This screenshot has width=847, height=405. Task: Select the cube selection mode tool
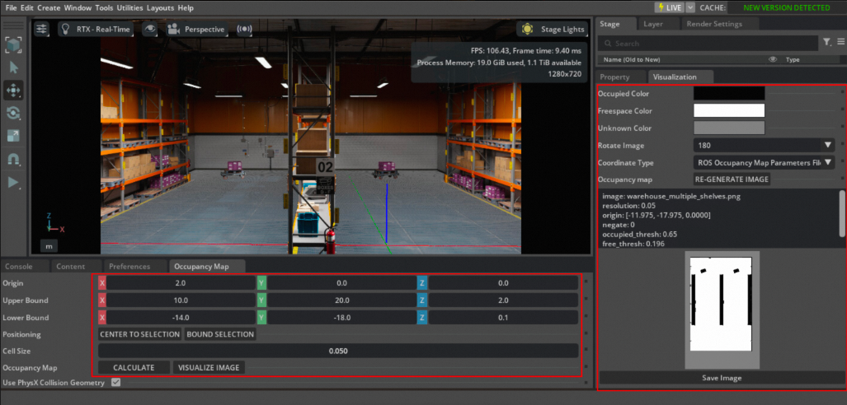pos(13,45)
